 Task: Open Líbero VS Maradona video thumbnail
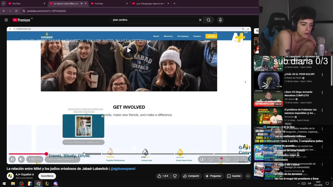(x=268, y=98)
